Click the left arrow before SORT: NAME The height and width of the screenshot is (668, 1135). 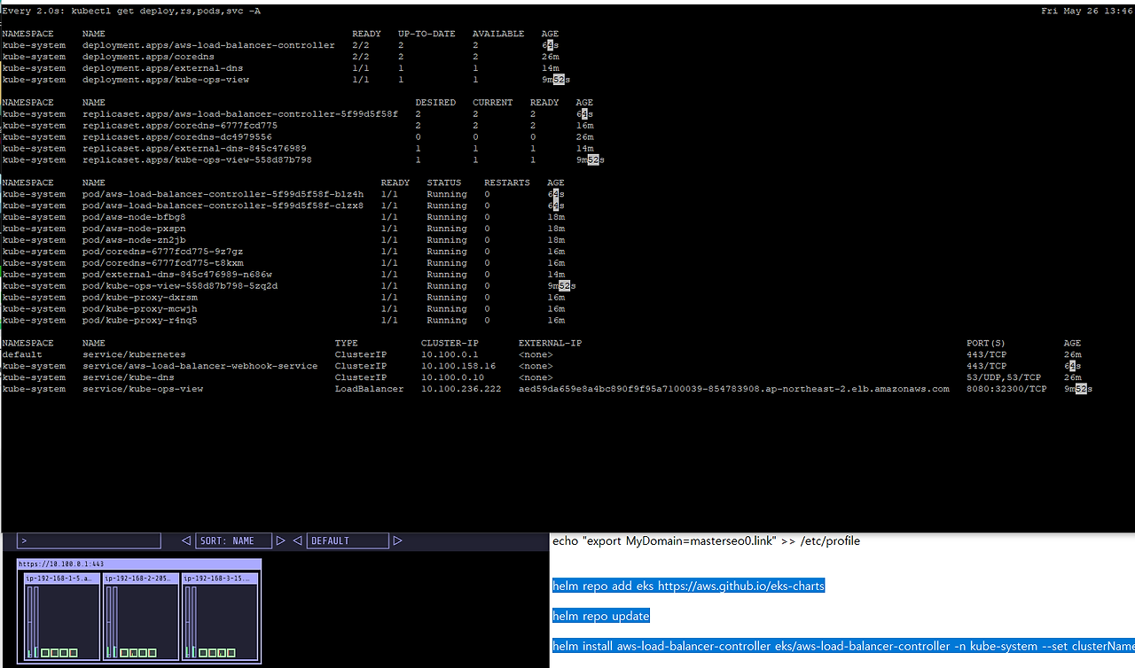tap(186, 540)
